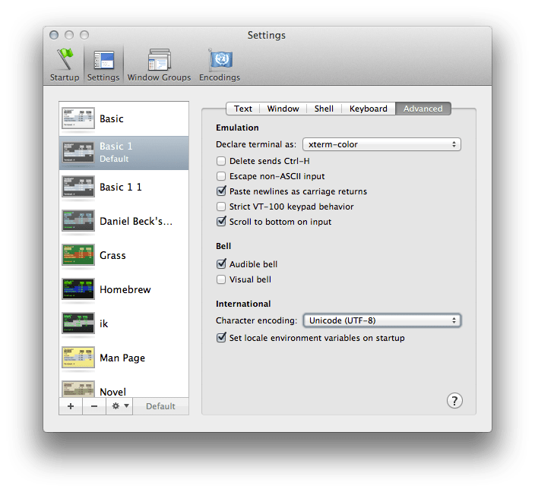Switch to the Keyboard tab

369,109
